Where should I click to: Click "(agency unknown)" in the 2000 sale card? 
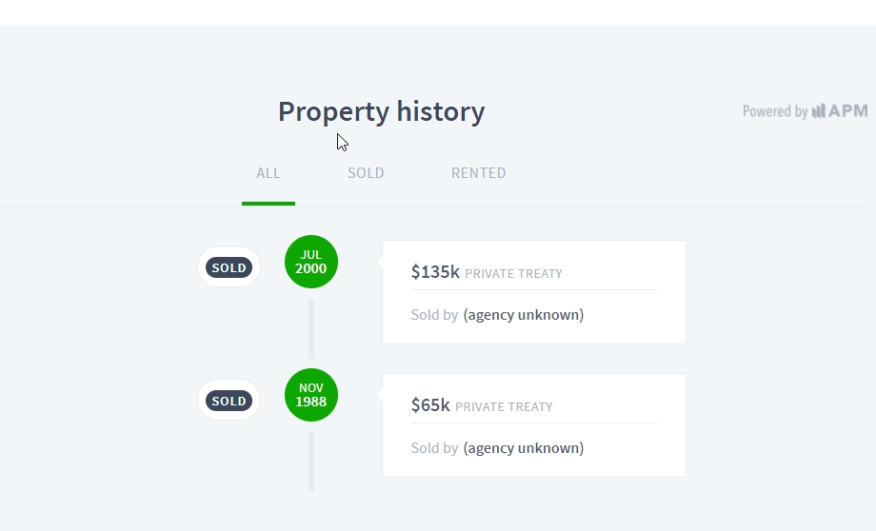pos(524,315)
